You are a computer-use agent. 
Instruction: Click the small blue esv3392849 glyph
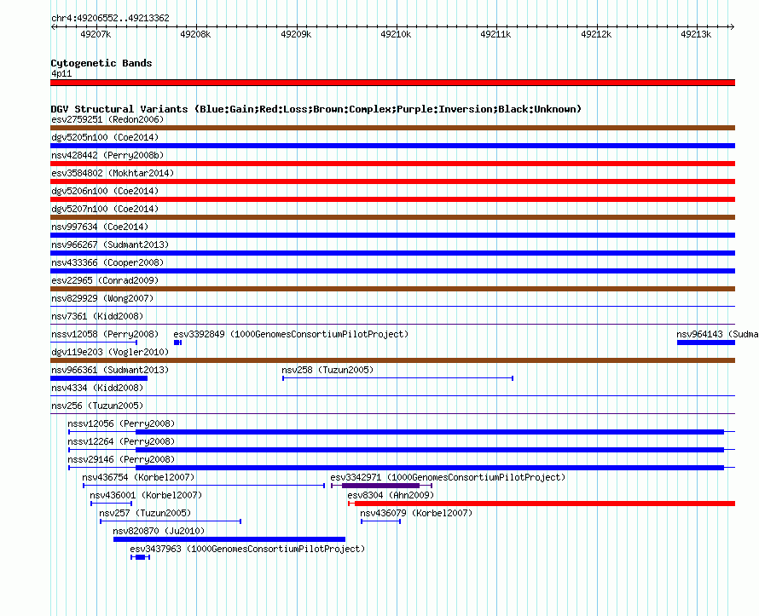click(177, 343)
